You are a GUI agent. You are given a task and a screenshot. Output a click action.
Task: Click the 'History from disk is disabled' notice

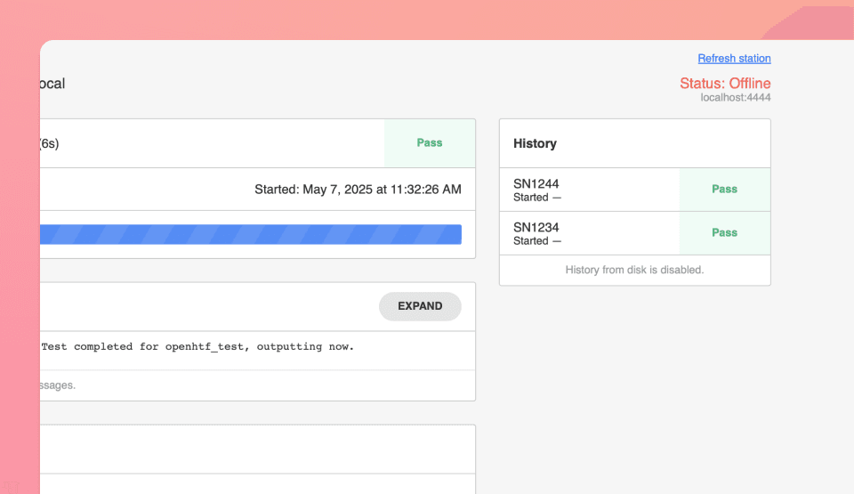(634, 270)
